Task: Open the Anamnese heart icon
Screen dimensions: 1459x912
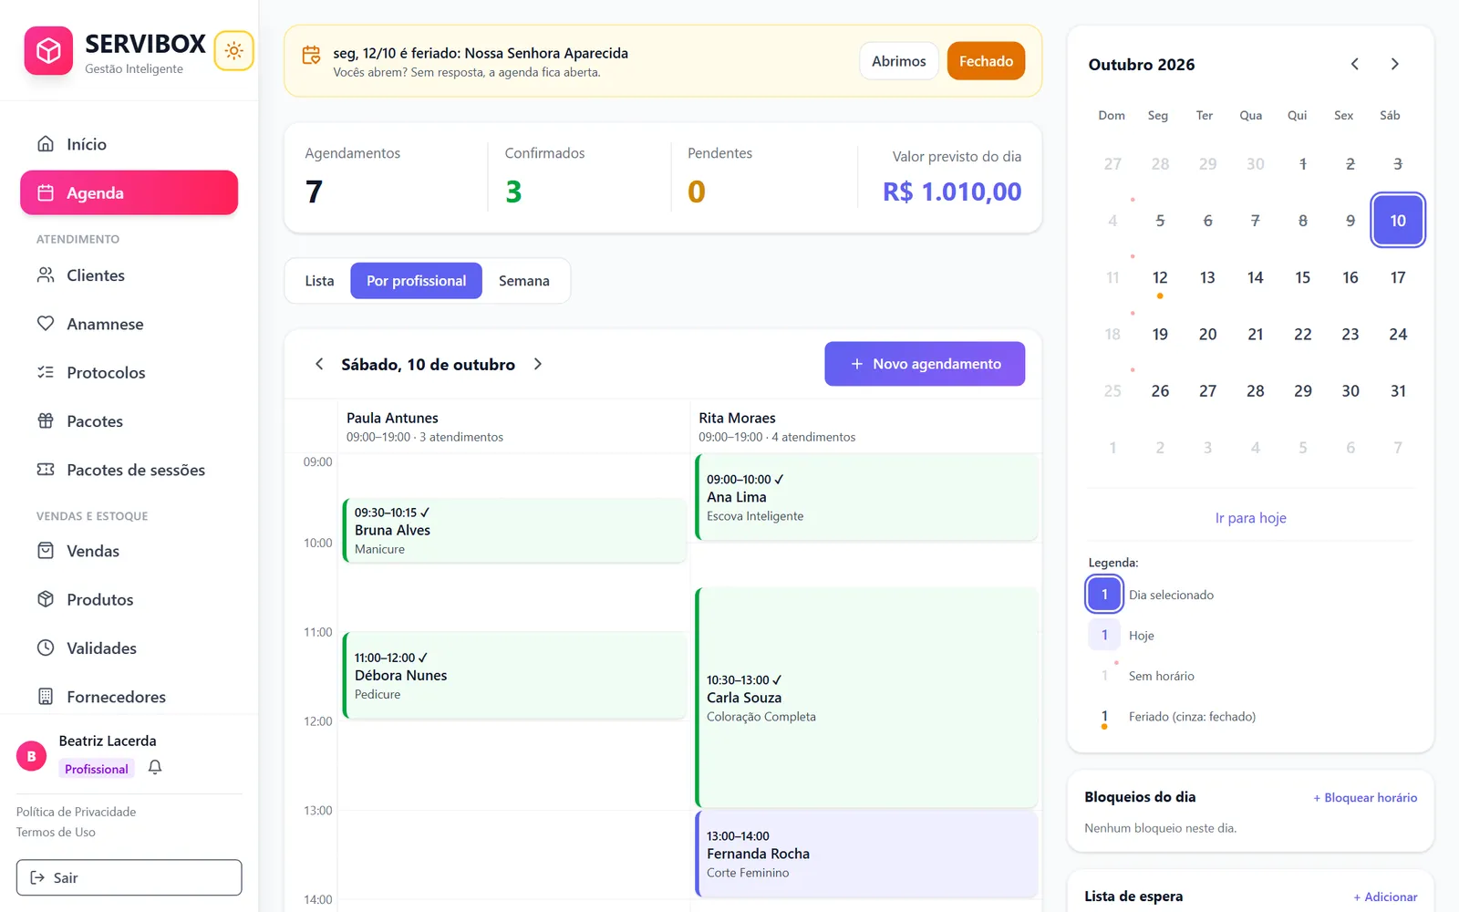Action: pyautogui.click(x=46, y=324)
